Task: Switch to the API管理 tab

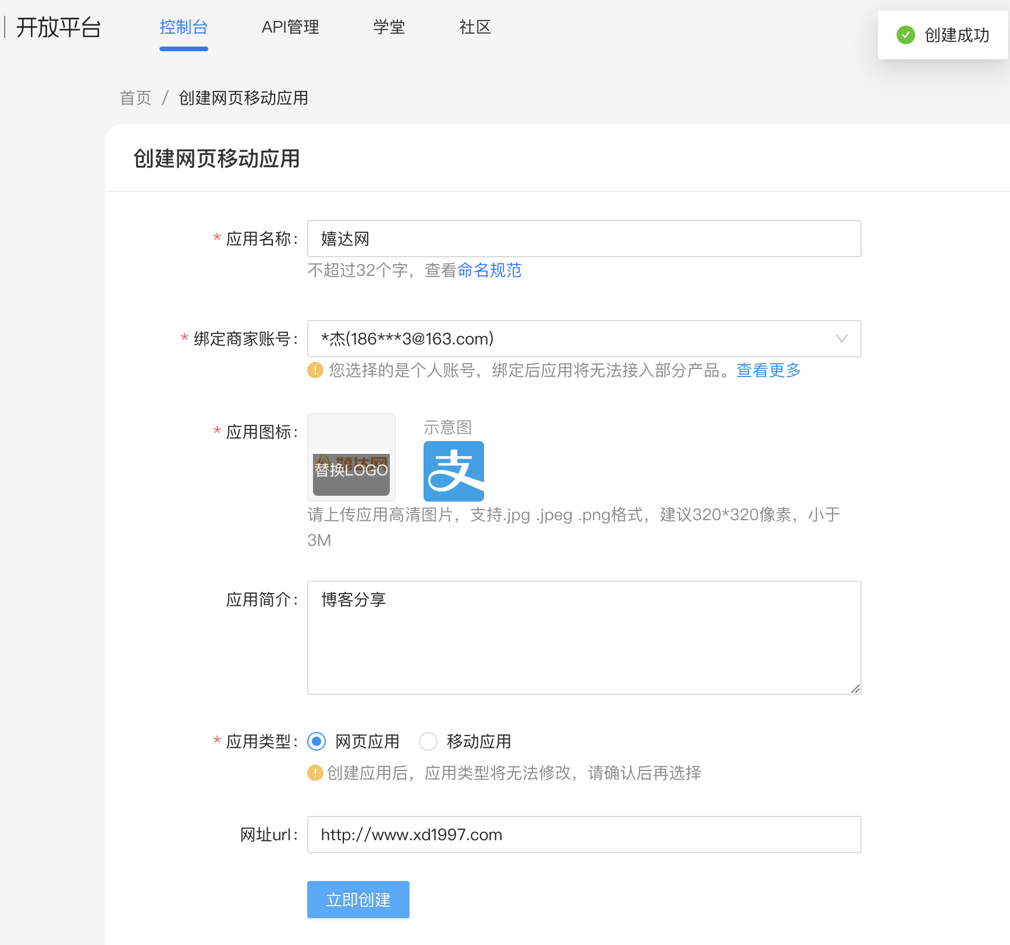Action: [x=290, y=27]
